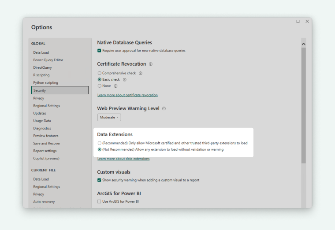
Task: Click info icon next to Web Preview Warning Level
Action: 164,108
